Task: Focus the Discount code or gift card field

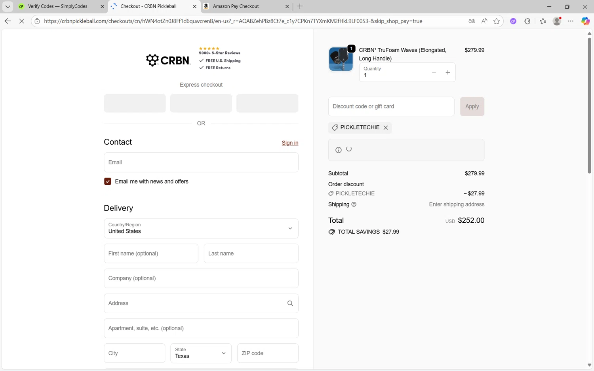Action: [391, 106]
